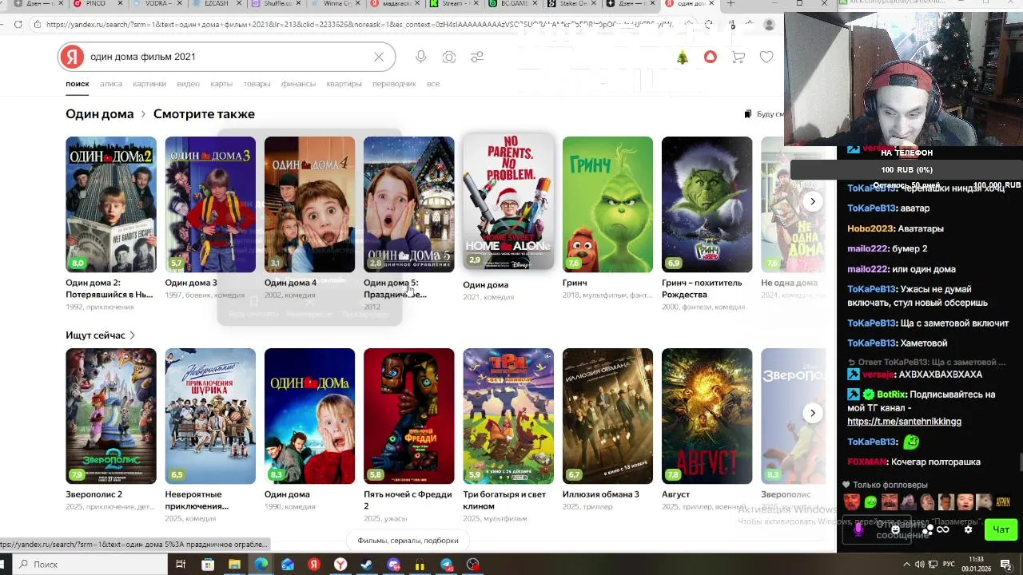Advance the 'Смотрите также' carousel right arrow
This screenshot has height=575, width=1023.
812,201
